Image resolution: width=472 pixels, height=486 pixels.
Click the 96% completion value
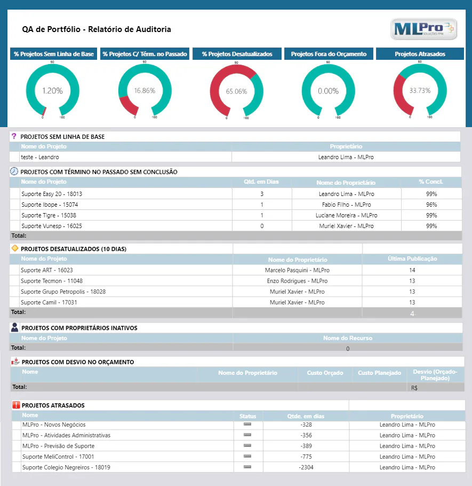431,205
